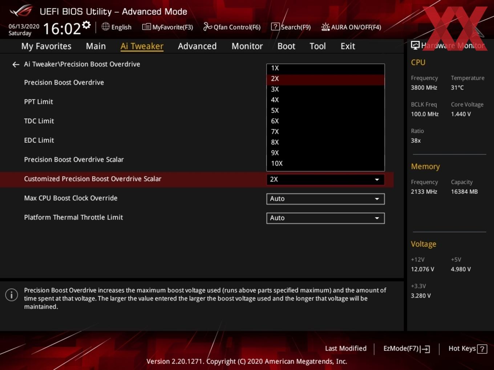Open Max CPU Boost Clock Override dropdown
The height and width of the screenshot is (370, 494).
325,199
